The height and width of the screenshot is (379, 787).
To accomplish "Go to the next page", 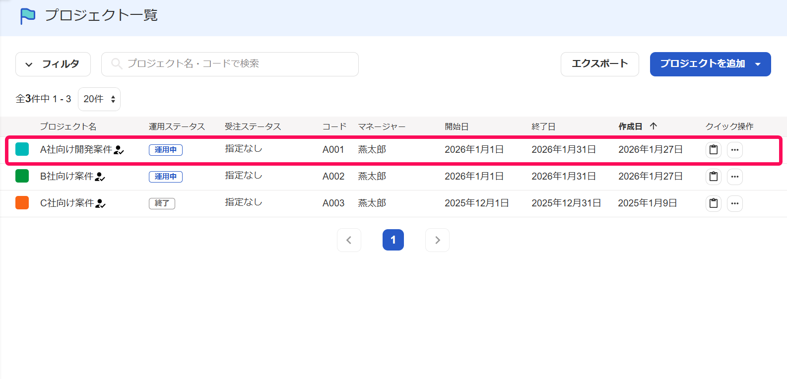I will (437, 240).
